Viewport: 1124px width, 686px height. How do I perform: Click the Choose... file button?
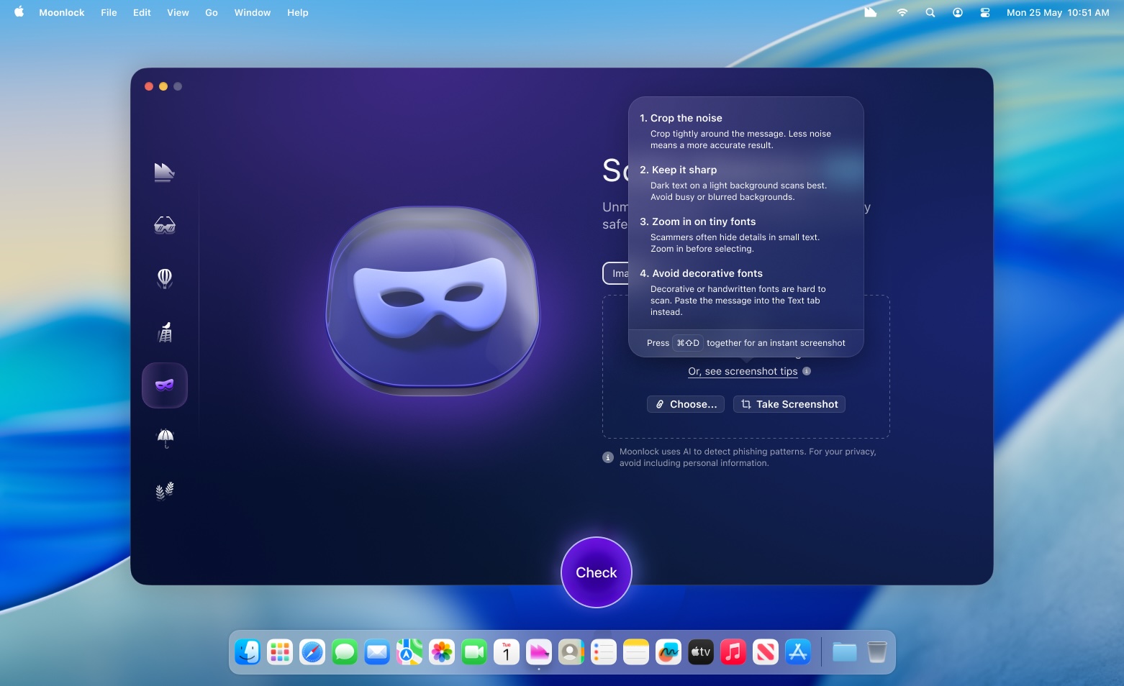686,404
